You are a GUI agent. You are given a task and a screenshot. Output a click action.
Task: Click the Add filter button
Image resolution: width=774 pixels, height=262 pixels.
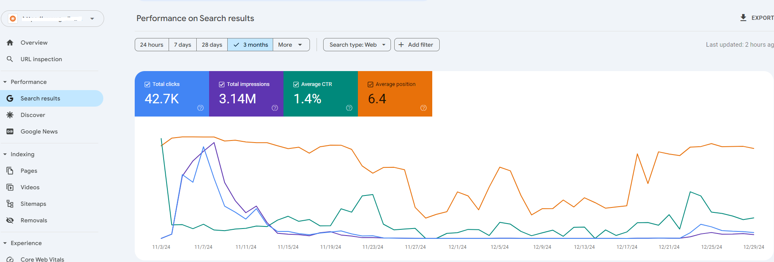tap(417, 45)
